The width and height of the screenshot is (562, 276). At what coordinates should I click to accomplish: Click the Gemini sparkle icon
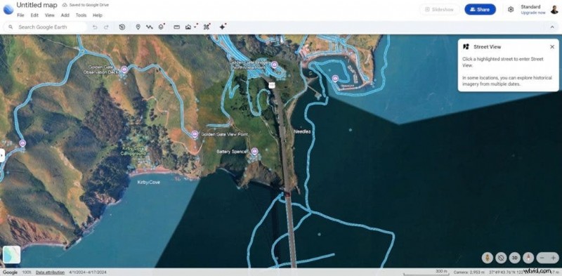pos(223,27)
